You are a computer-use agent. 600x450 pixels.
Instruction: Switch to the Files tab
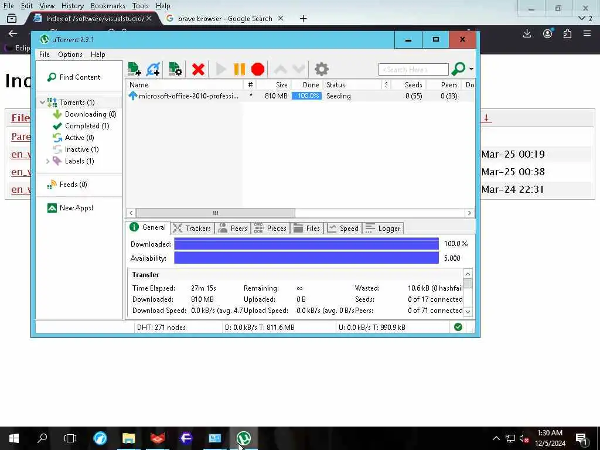pos(307,229)
